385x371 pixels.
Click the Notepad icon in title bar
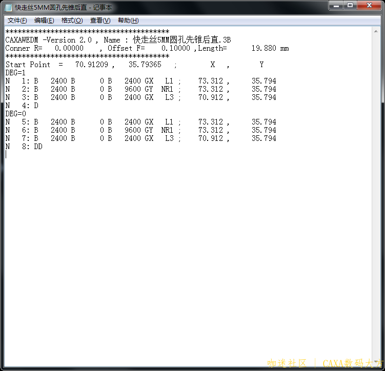[8, 8]
